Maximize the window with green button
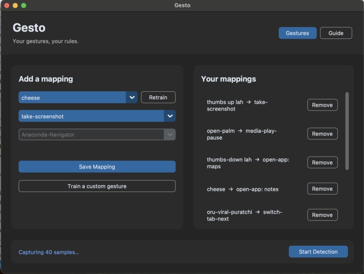Image resolution: width=364 pixels, height=274 pixels. pos(24,5)
